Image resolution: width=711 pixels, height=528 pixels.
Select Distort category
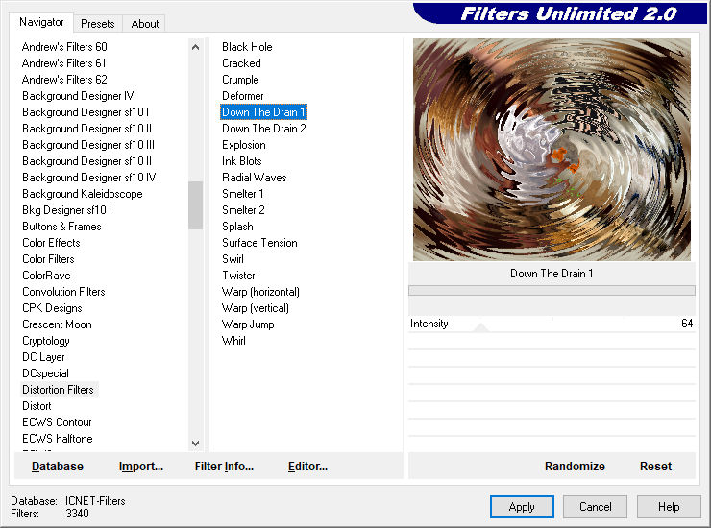click(x=37, y=406)
